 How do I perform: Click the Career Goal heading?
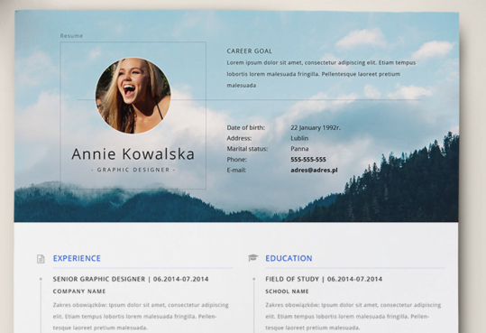point(250,51)
